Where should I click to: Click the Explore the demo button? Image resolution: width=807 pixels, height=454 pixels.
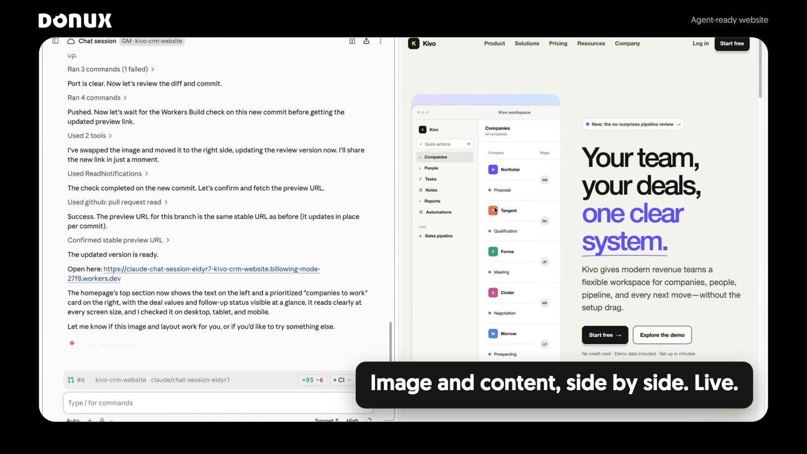[x=662, y=335]
